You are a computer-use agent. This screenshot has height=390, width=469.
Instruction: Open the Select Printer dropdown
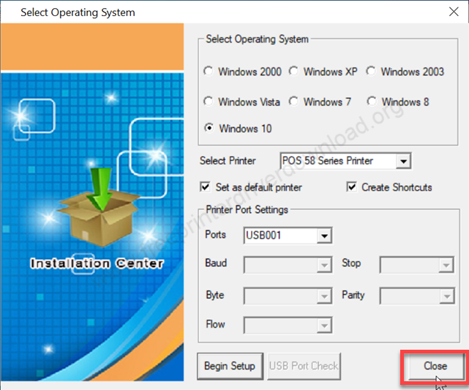403,161
